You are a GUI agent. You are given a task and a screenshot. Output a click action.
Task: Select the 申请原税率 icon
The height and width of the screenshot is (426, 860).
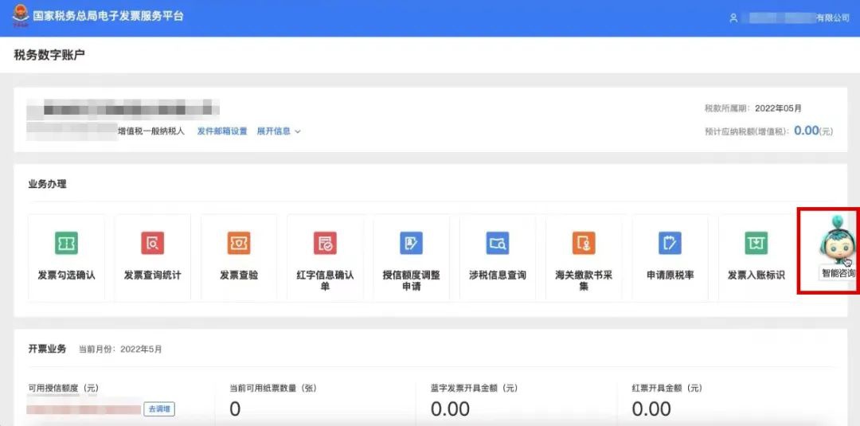click(x=670, y=244)
